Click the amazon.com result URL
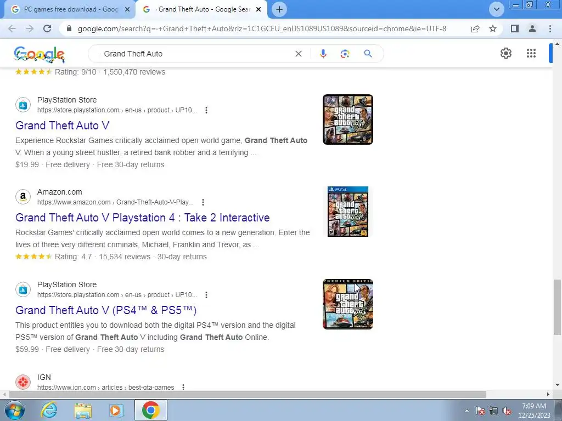Viewport: 562px width, 421px height. coord(115,202)
